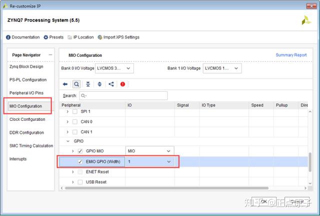The height and width of the screenshot is (216, 320).
Task: Click the Speed column header
Action: [261, 105]
